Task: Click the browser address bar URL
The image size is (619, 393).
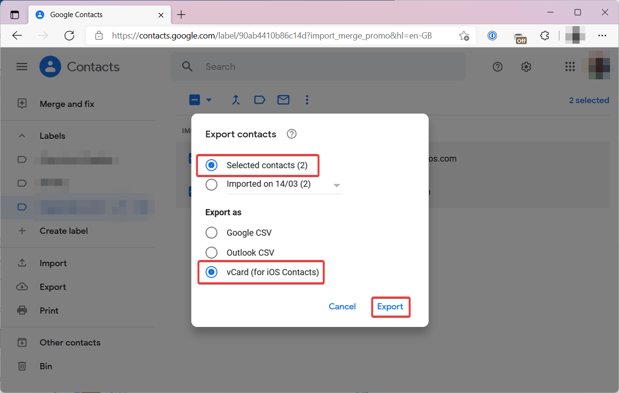Action: (x=272, y=36)
